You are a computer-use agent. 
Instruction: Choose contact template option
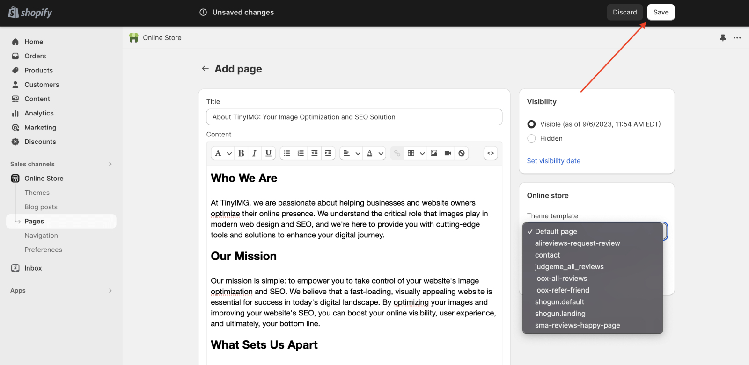tap(593, 255)
